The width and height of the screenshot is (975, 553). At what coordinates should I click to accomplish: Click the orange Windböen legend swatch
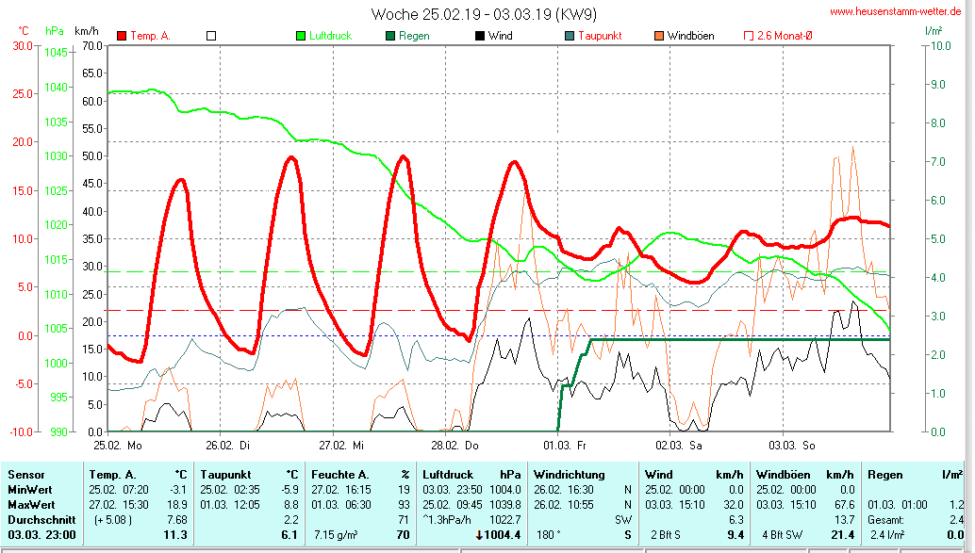pos(659,36)
